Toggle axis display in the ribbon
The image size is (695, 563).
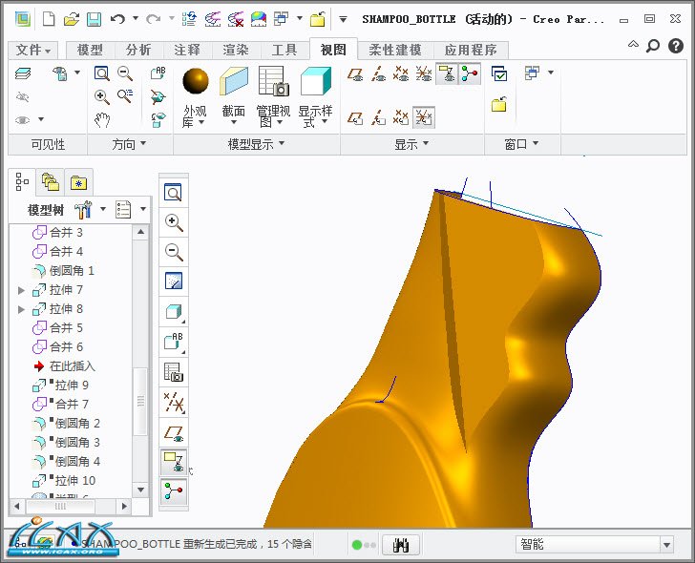(x=379, y=74)
